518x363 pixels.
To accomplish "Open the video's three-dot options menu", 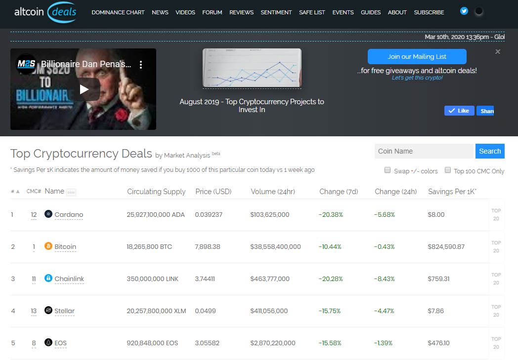I will [x=141, y=65].
